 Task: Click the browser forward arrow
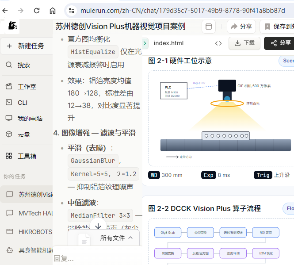[x=21, y=11]
